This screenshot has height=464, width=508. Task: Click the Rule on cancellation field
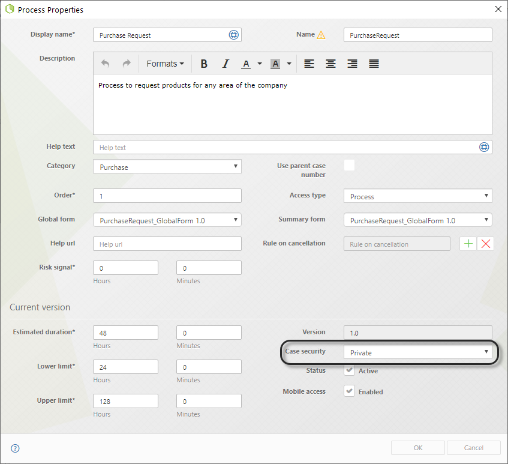[x=397, y=244]
